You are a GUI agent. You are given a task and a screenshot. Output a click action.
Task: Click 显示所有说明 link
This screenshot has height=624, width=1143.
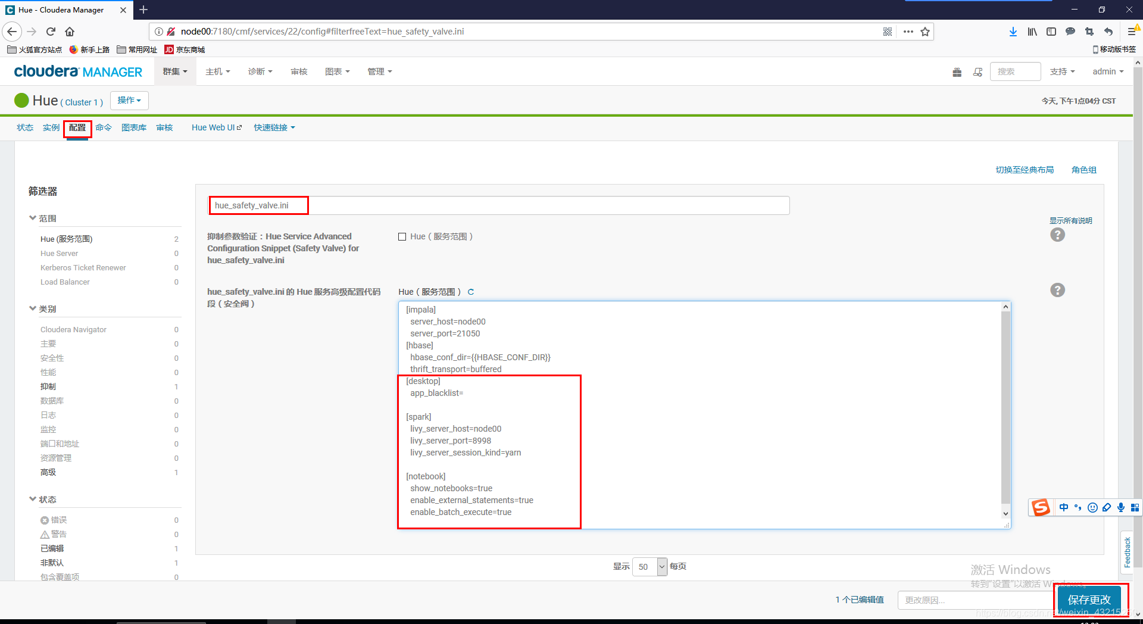tap(1071, 220)
